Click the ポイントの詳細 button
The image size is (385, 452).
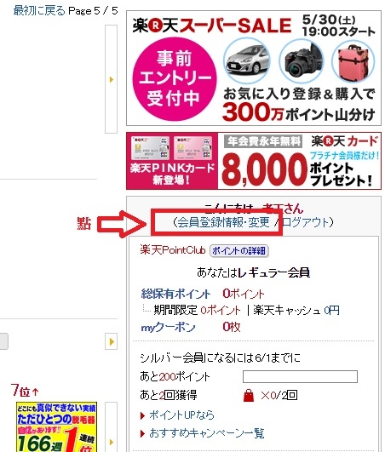click(x=238, y=250)
